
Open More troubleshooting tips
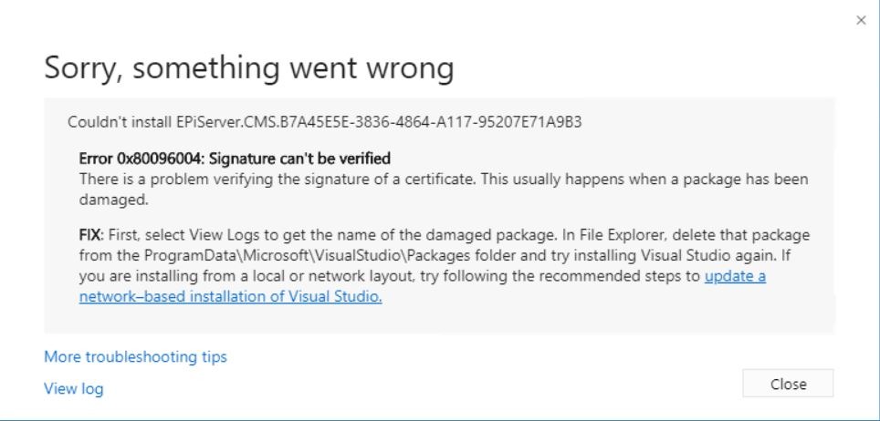tap(135, 356)
